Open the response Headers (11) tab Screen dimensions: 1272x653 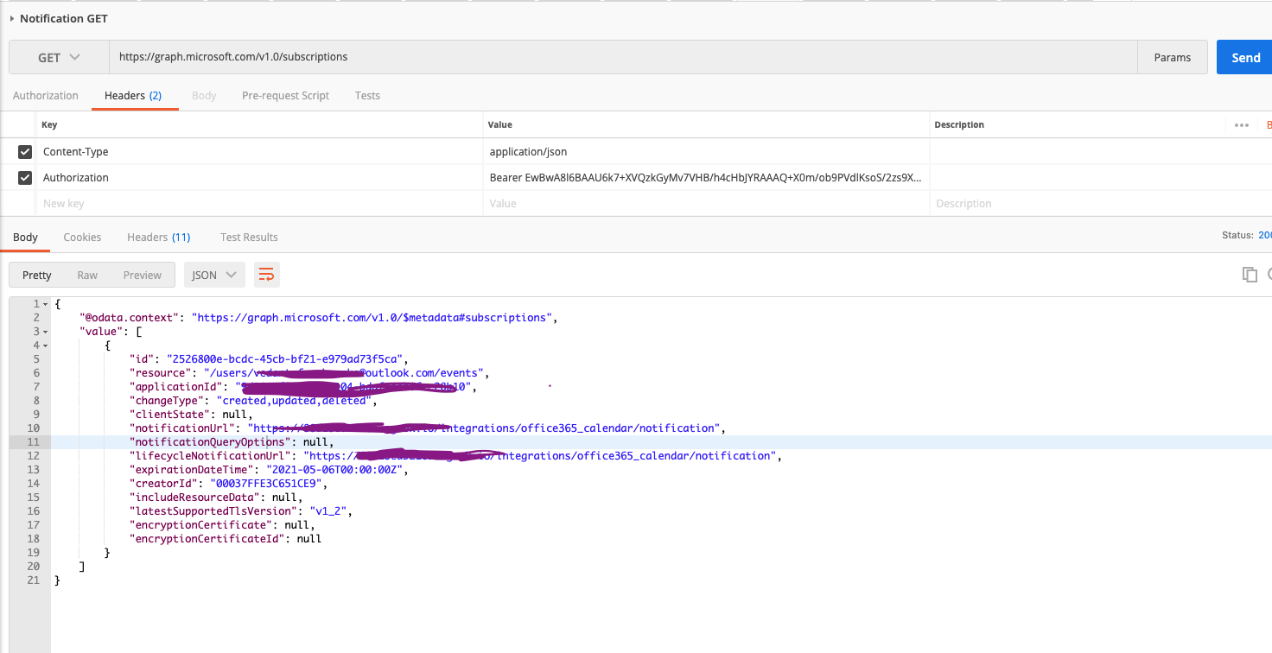click(159, 237)
